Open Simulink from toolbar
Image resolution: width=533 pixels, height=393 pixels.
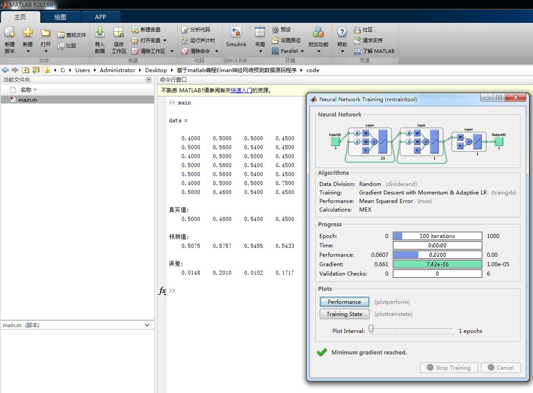tap(236, 37)
